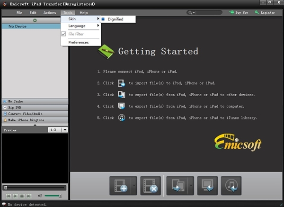Image resolution: width=284 pixels, height=207 pixels.
Task: Click inside the search input field
Action: click(209, 12)
